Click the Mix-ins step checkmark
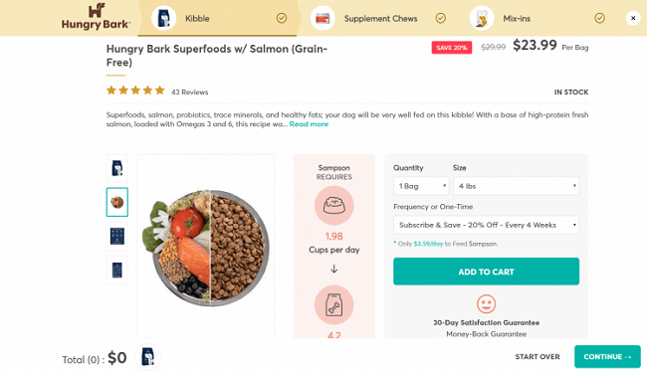647x371 pixels. click(x=599, y=18)
